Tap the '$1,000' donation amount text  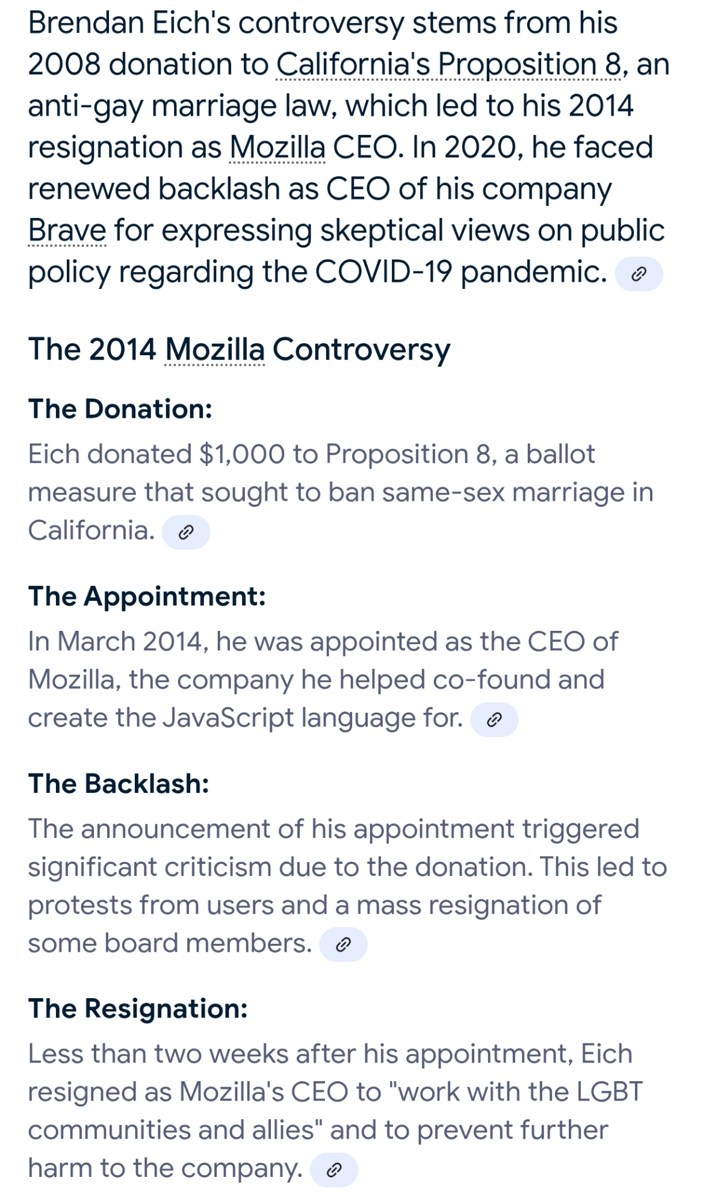point(241,455)
